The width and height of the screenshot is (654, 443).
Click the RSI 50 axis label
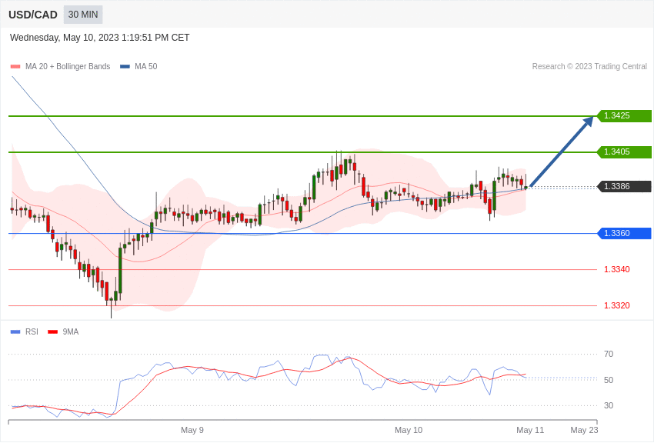(x=609, y=380)
